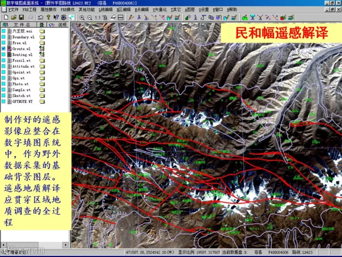
Task: Open the folder icon beside Fossil.wt
Action: 42,60
